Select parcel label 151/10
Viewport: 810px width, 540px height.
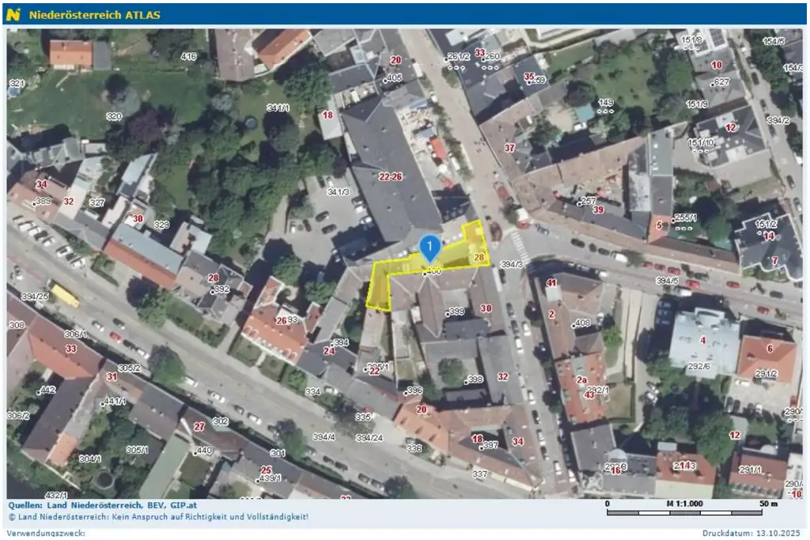pyautogui.click(x=700, y=142)
